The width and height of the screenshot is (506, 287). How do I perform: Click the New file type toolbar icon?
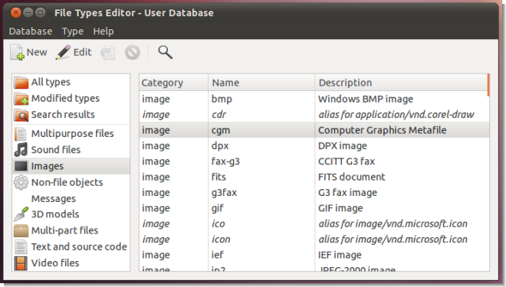pos(17,52)
